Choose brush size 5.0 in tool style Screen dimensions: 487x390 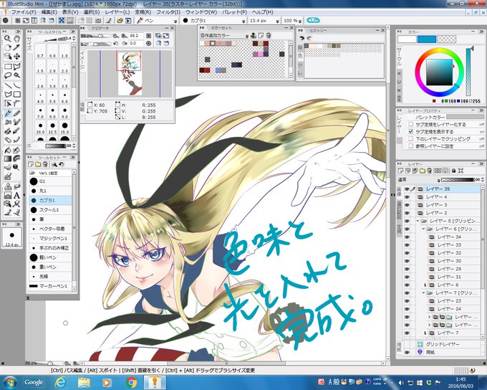[x=52, y=97]
